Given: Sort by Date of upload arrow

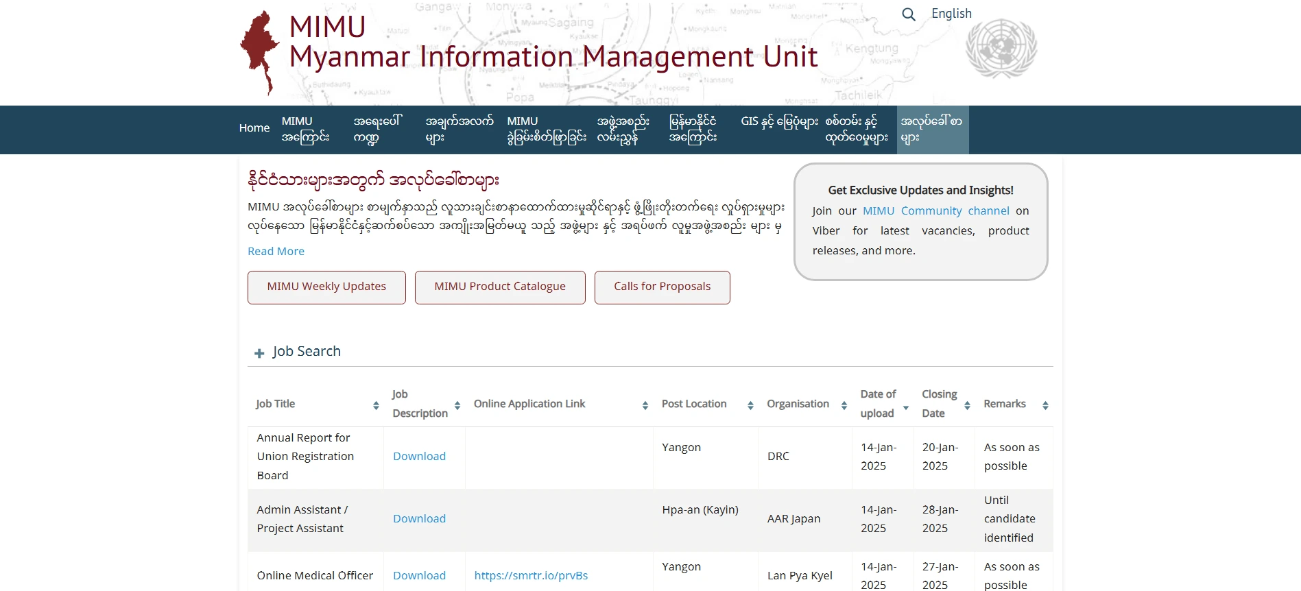Looking at the screenshot, I should pos(906,408).
